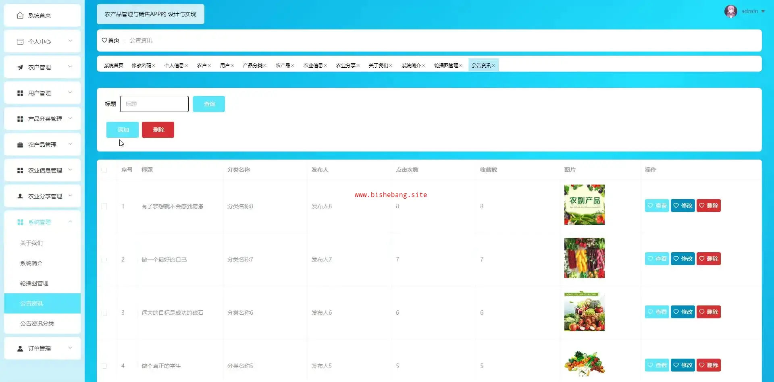Close the 关于我们 tab
The height and width of the screenshot is (382, 774).
[x=391, y=66]
